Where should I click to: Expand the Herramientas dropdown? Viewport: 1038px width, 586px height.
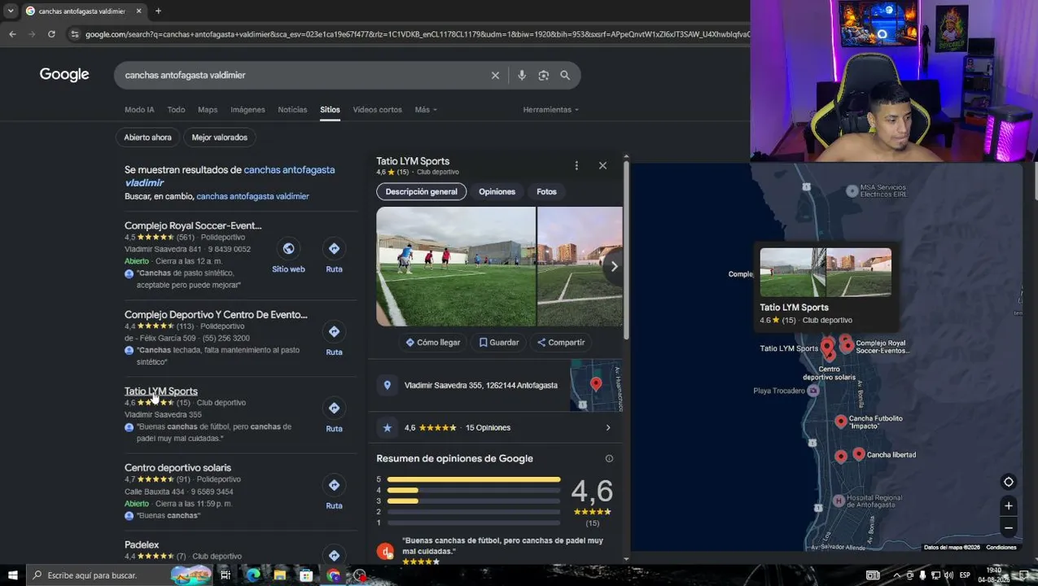coord(551,110)
